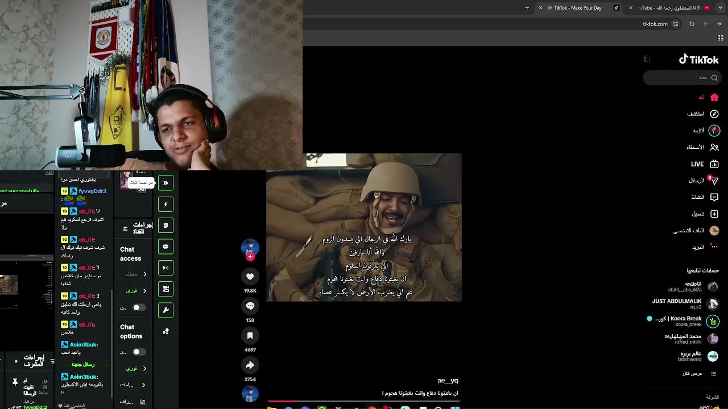Open the More three-dots icon

(714, 247)
